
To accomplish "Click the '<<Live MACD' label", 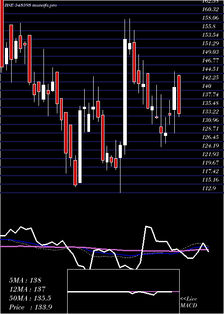I will 189,302.
